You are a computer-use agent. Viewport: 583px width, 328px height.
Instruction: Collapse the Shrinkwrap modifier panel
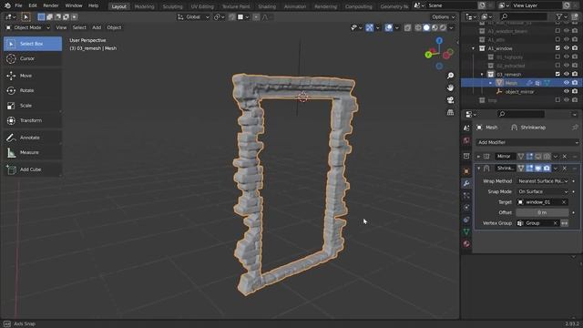478,169
